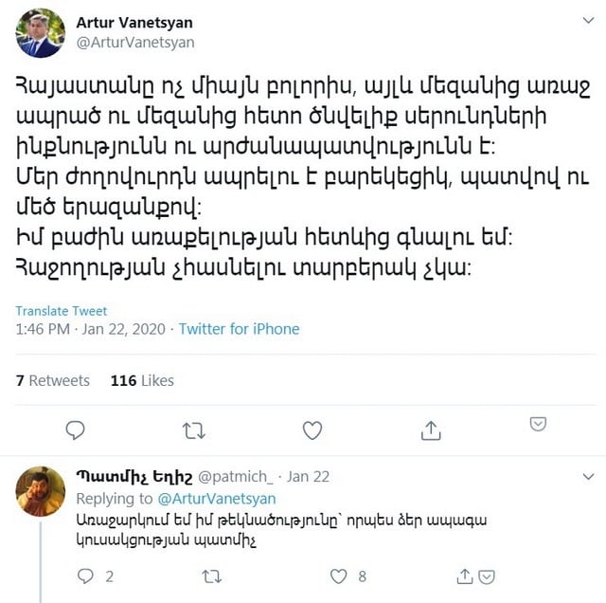Image resolution: width=606 pixels, height=603 pixels.
Task: Reply to the @patmich_ comment
Action: click(x=85, y=576)
